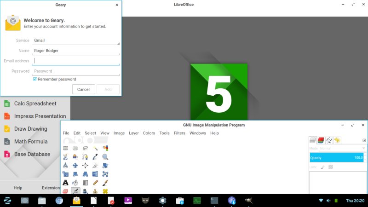
Task: Create an Impress Presentation in LibreOffice
Action: pyautogui.click(x=35, y=116)
